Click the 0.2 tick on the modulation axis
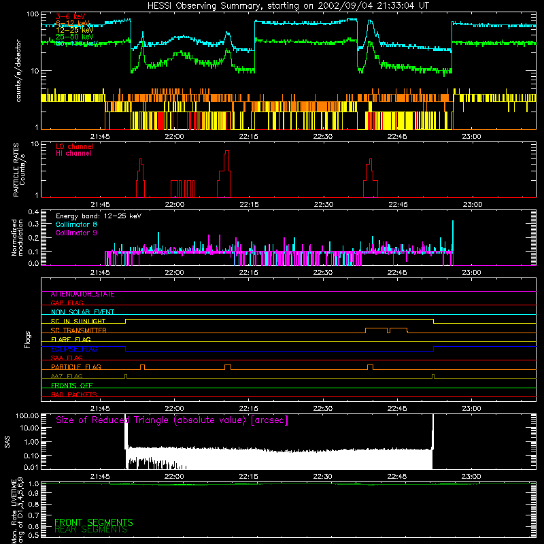Viewport: 544px width, 544px height. 33,238
